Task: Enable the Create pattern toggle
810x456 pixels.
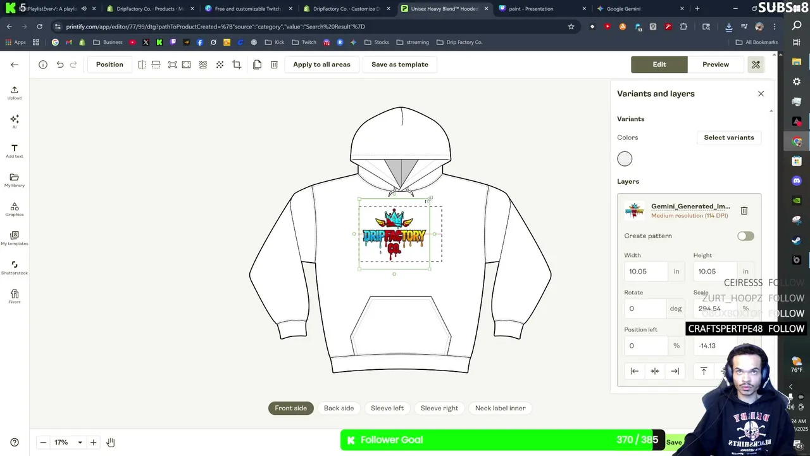Action: coord(745,236)
